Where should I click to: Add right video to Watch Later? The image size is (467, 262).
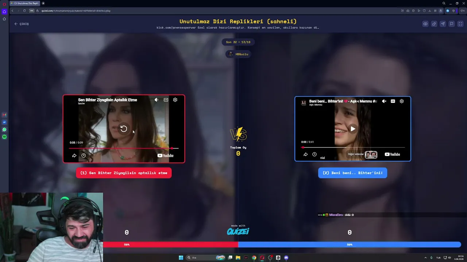(x=314, y=154)
